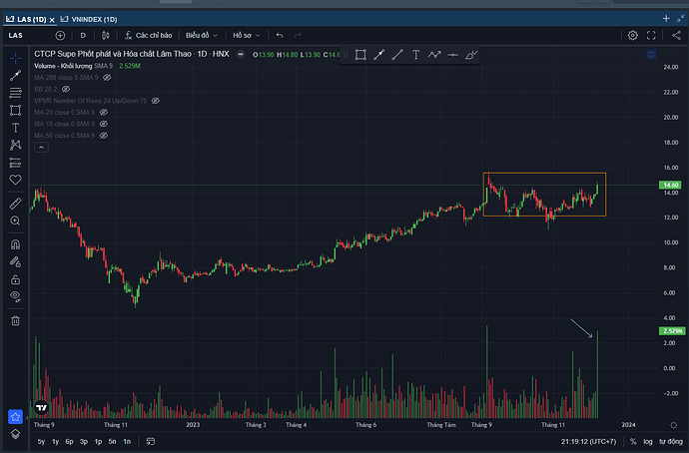Choose the text annotation tool in sidebar
The height and width of the screenshot is (453, 689).
[x=16, y=128]
